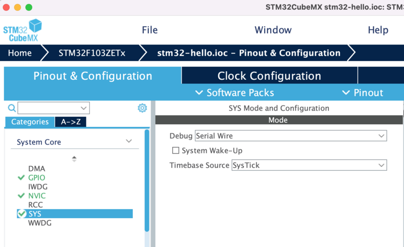Click the STM32CubeMX logo icon
This screenshot has width=404, height=247.
(22, 30)
